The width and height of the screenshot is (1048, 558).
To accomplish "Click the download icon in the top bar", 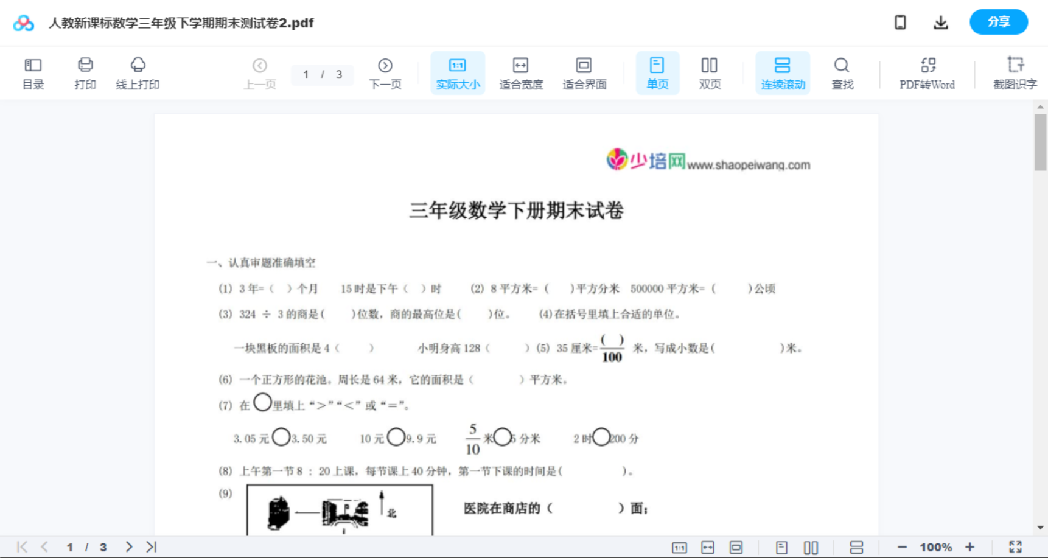I will 941,22.
